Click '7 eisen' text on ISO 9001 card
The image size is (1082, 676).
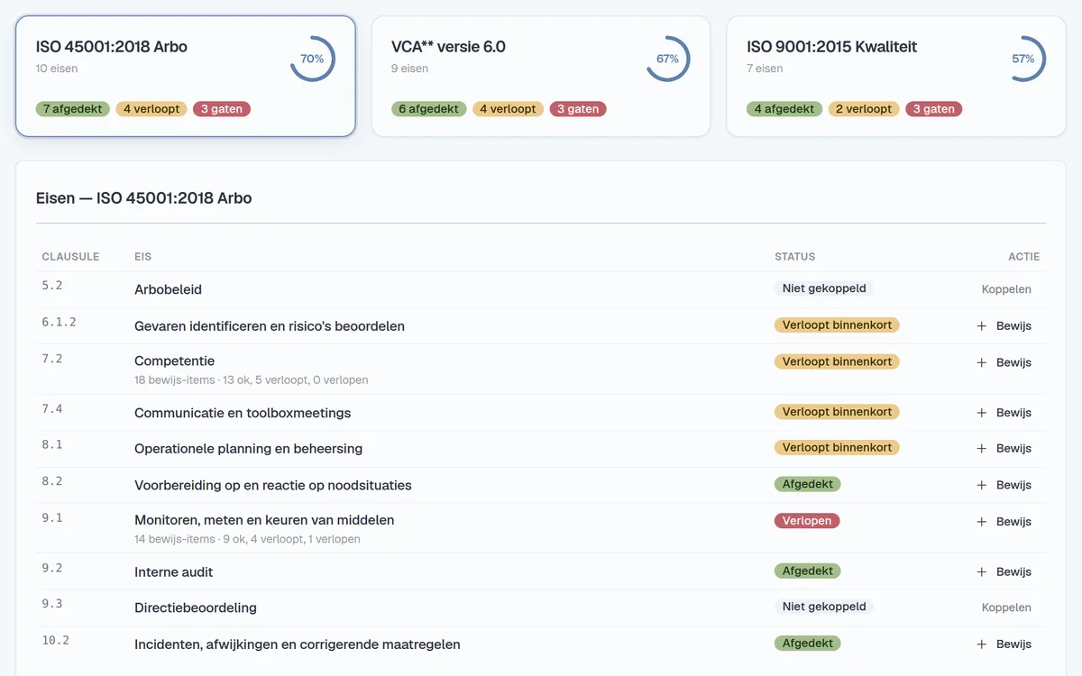(x=765, y=69)
